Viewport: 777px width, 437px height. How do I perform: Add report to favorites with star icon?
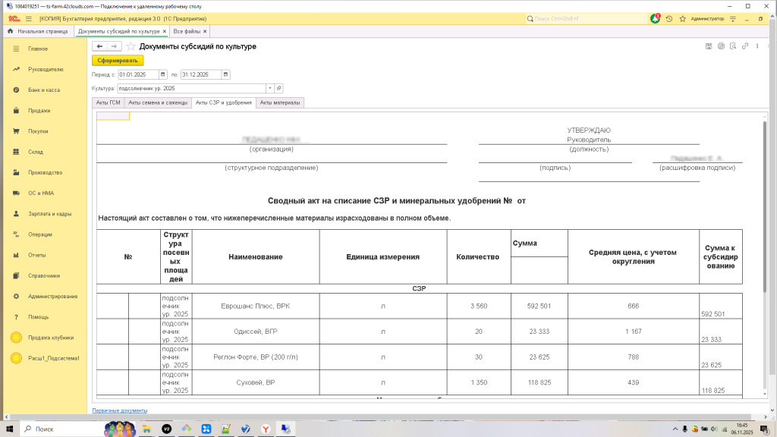131,46
